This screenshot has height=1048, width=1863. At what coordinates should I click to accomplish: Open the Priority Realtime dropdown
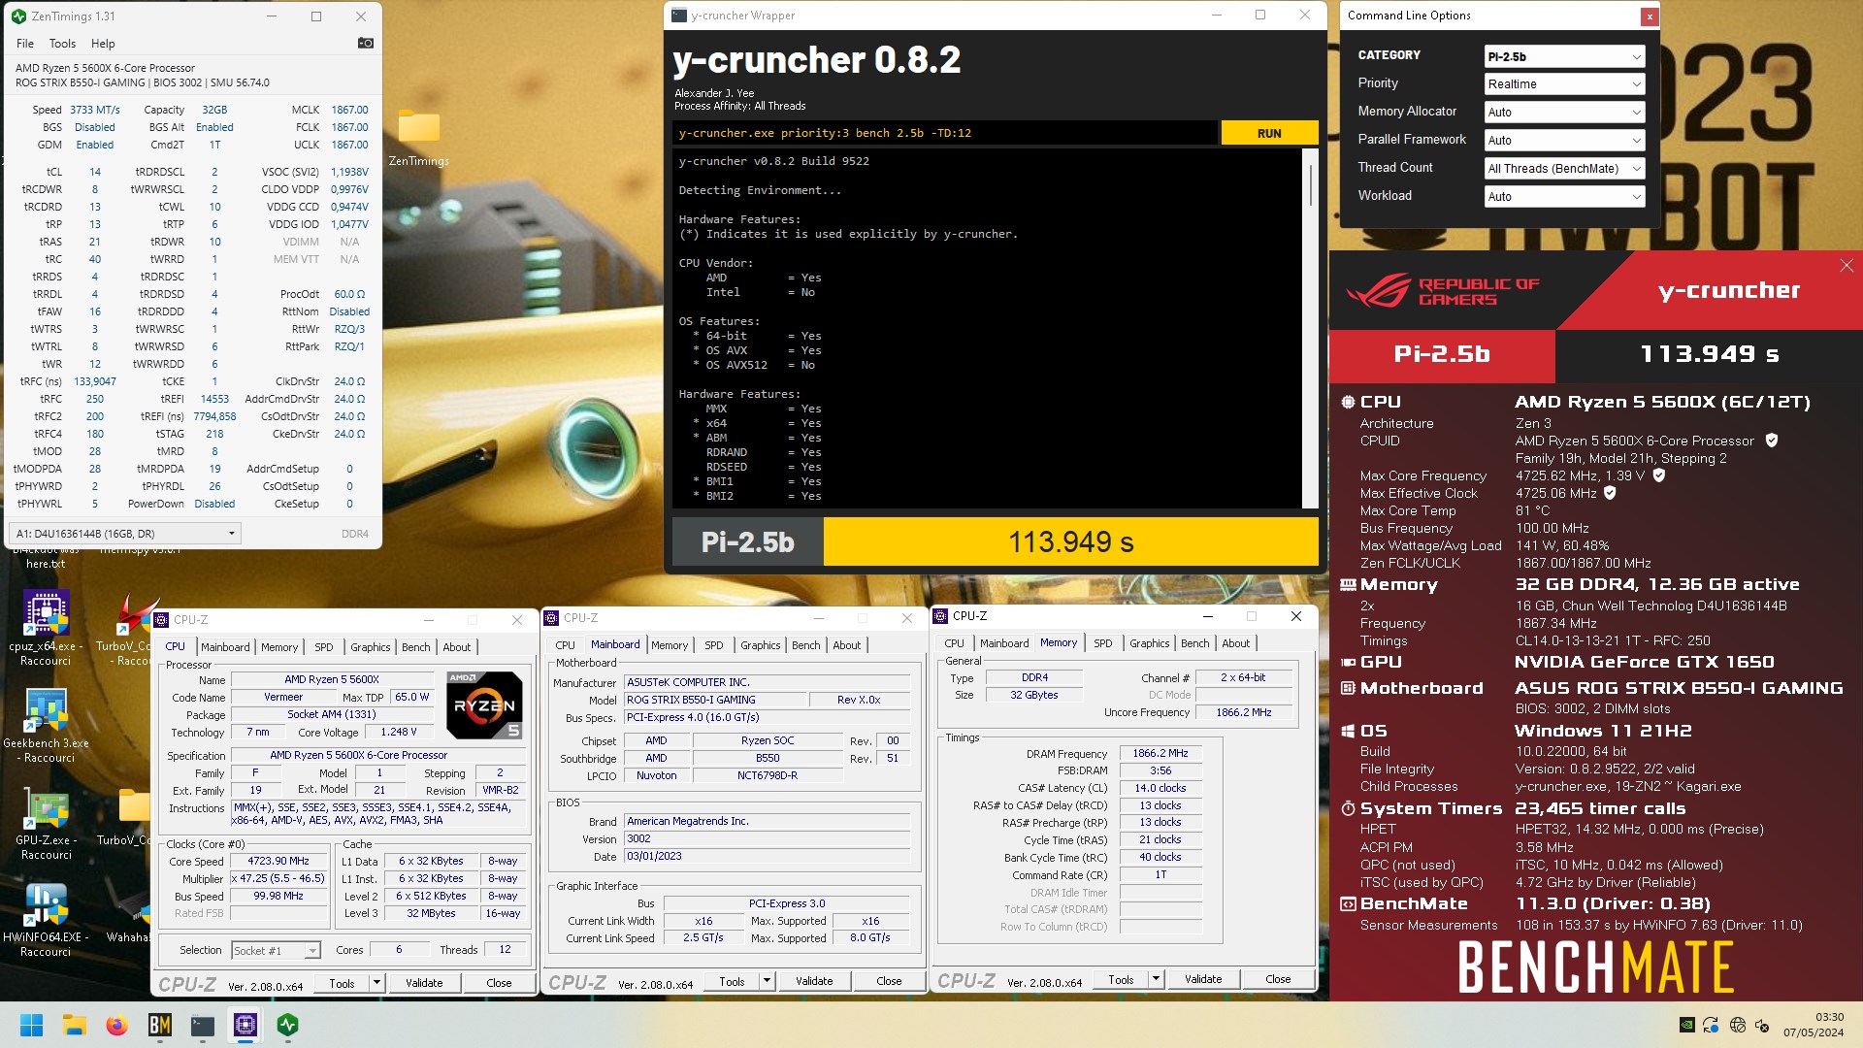(x=1564, y=84)
